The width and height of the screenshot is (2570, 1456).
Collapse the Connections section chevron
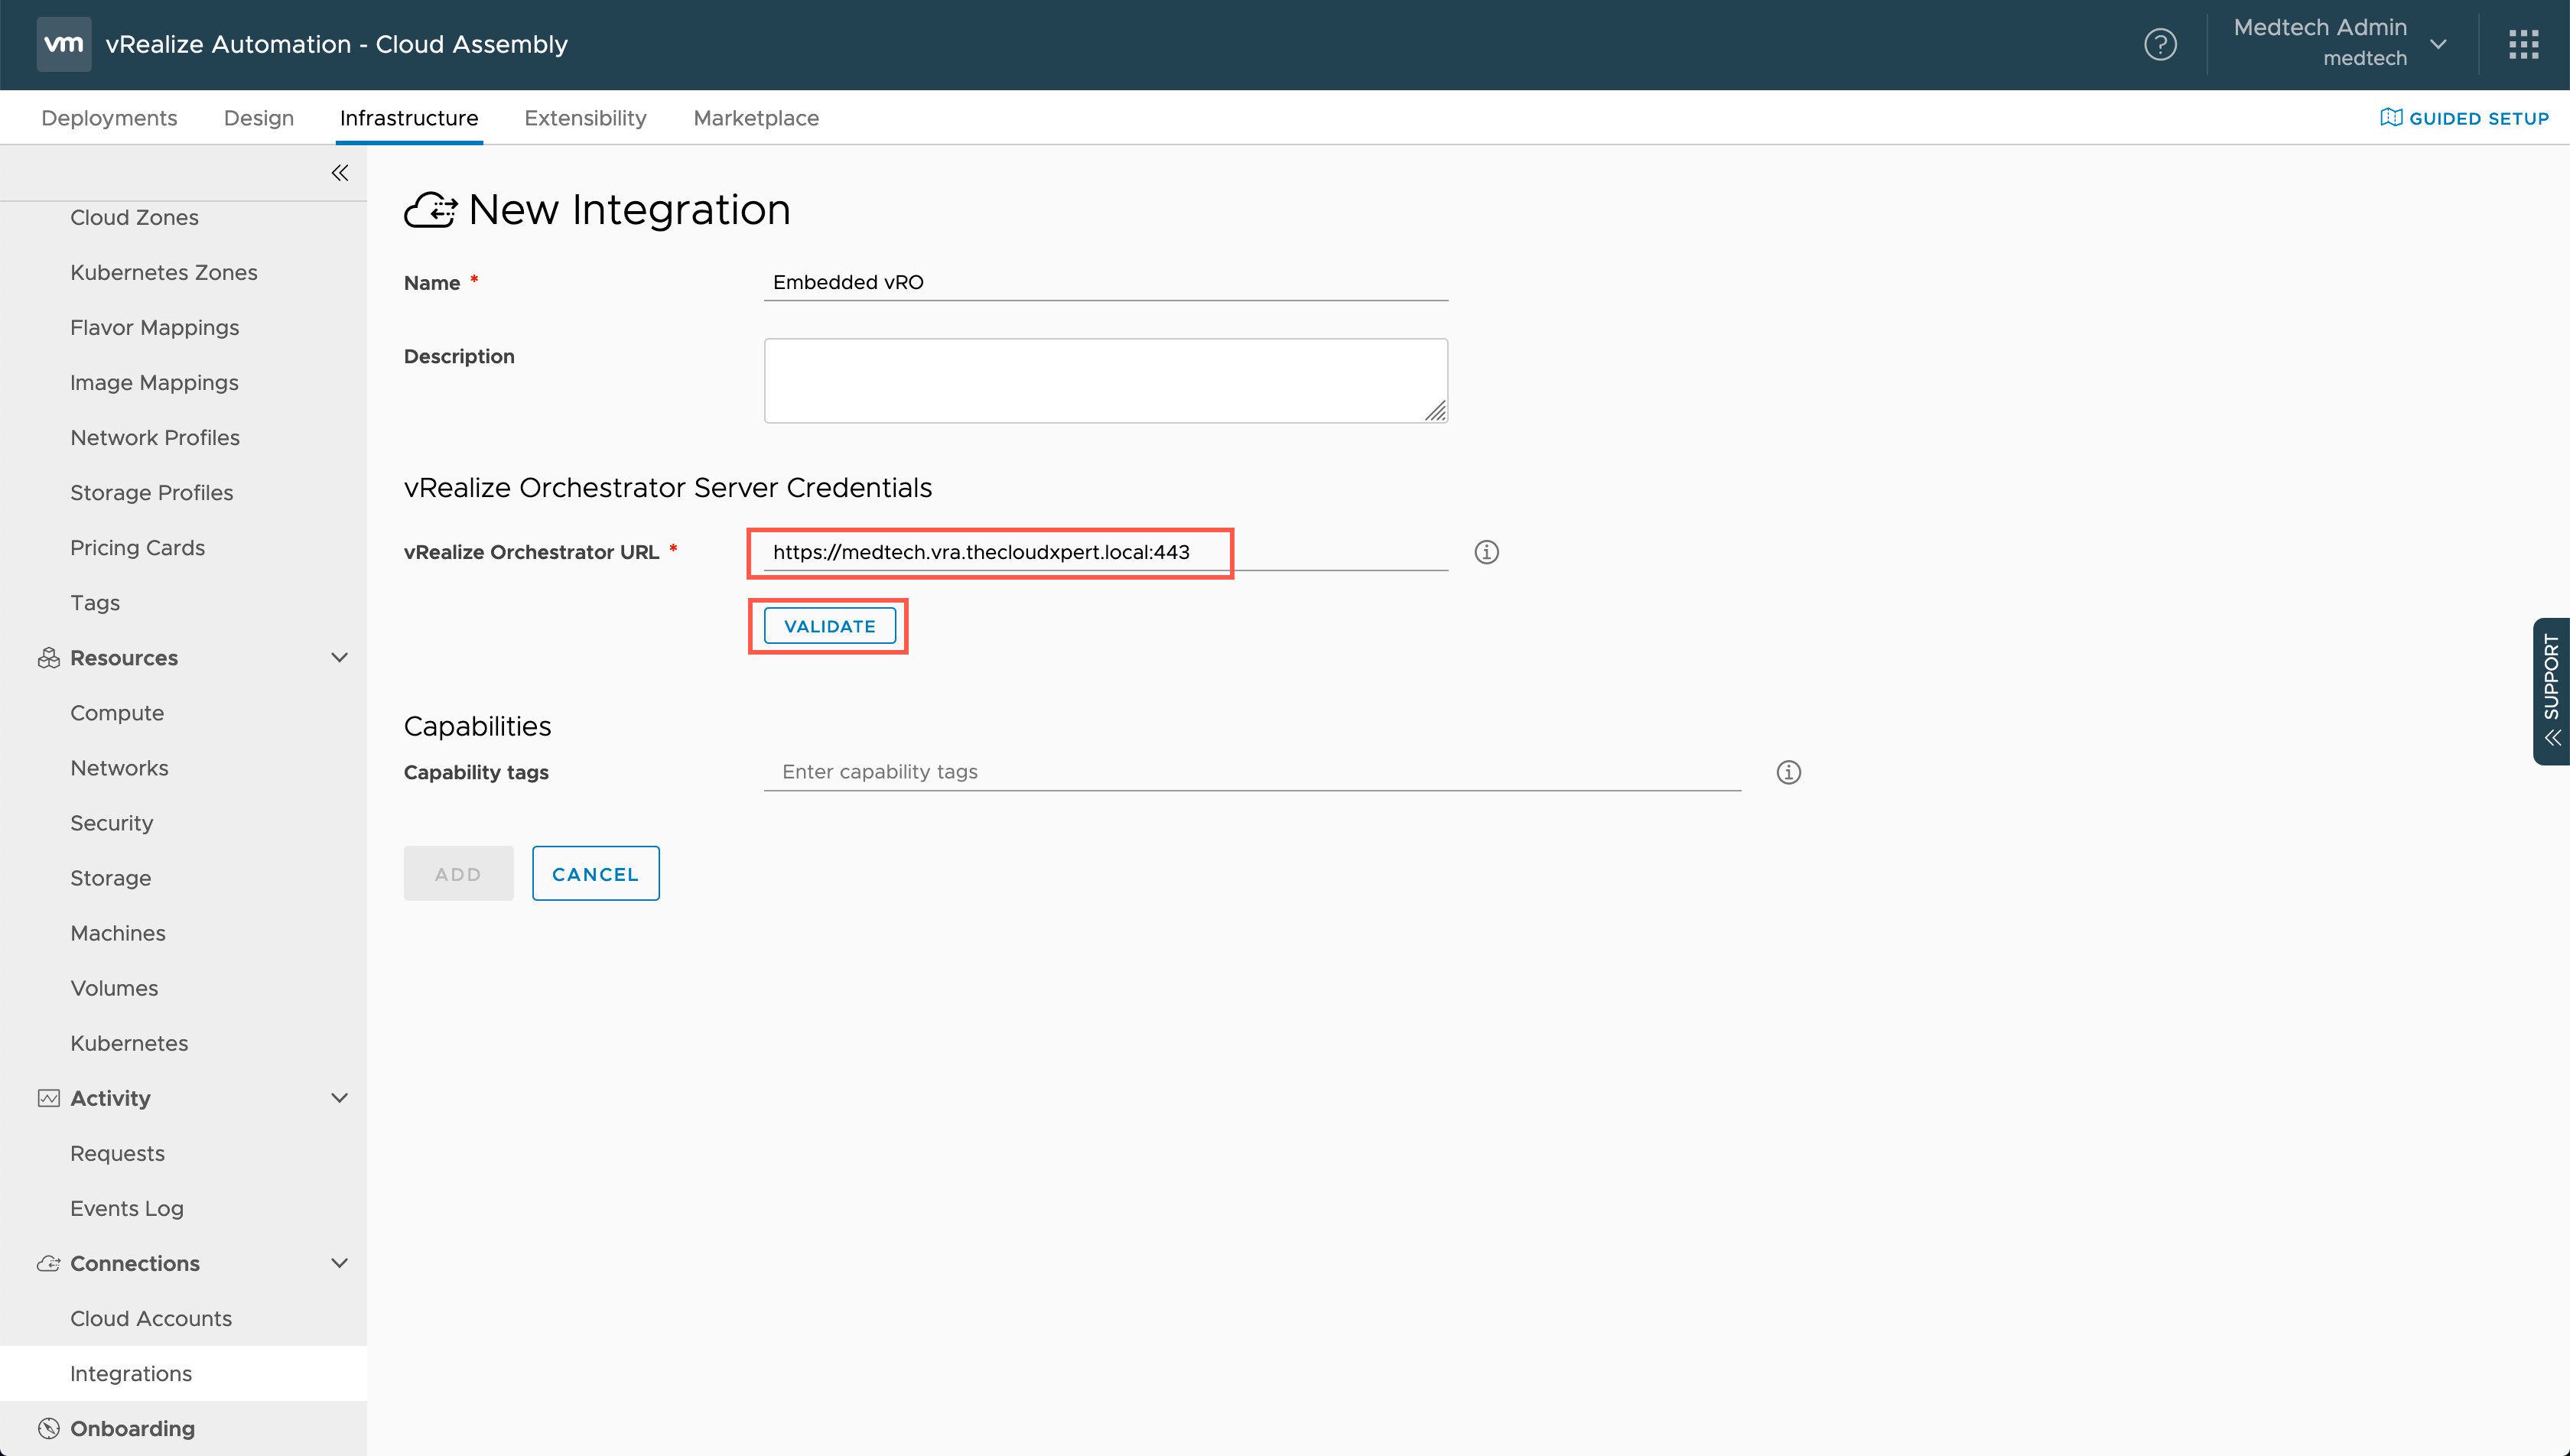pyautogui.click(x=339, y=1263)
